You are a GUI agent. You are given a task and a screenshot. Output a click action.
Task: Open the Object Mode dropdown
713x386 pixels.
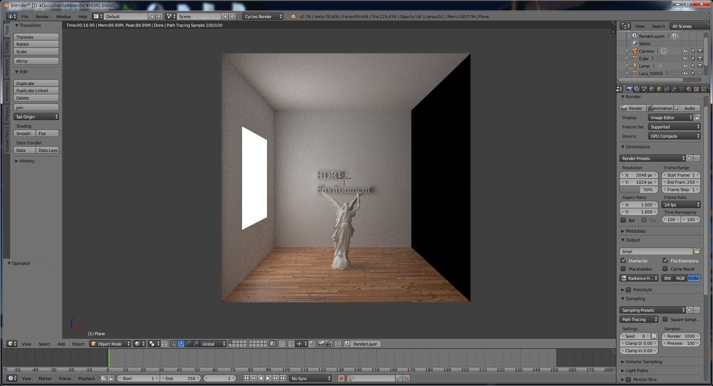(x=110, y=344)
